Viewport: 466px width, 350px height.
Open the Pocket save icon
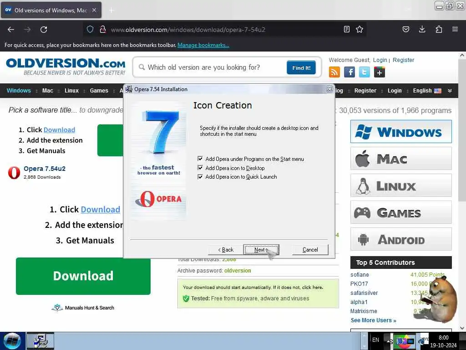coord(405,29)
